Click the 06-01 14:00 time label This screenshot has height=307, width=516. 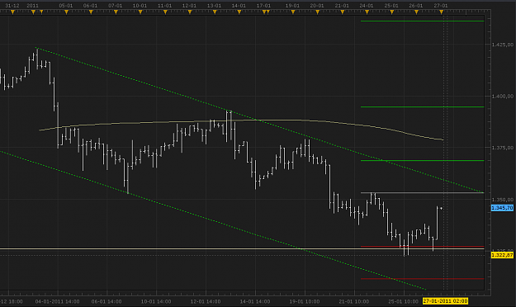107,301
